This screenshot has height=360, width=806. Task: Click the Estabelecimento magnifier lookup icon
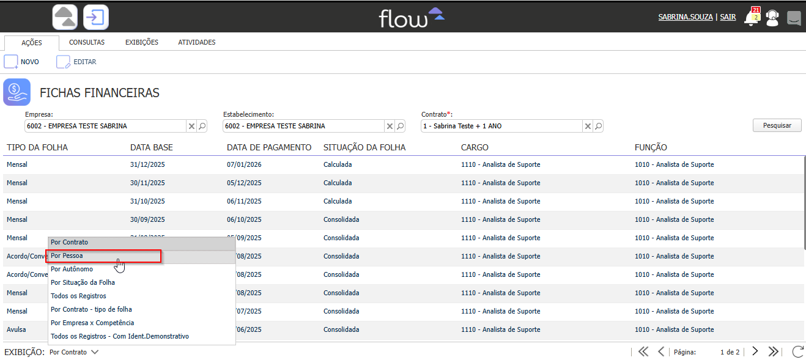[401, 126]
